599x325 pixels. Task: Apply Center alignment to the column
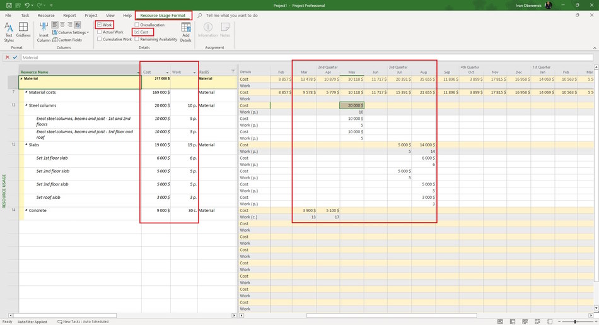click(62, 25)
